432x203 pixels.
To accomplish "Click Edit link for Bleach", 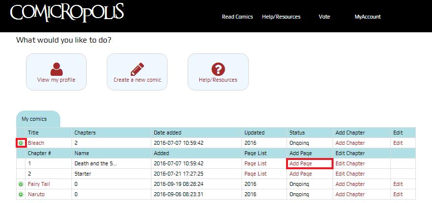I will click(398, 143).
